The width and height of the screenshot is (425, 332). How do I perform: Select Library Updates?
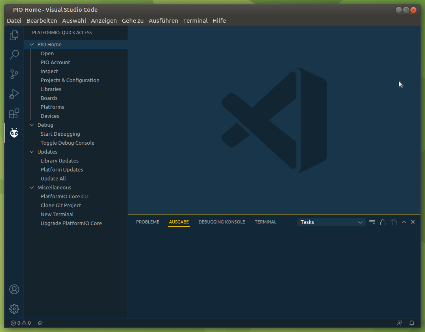[60, 161]
